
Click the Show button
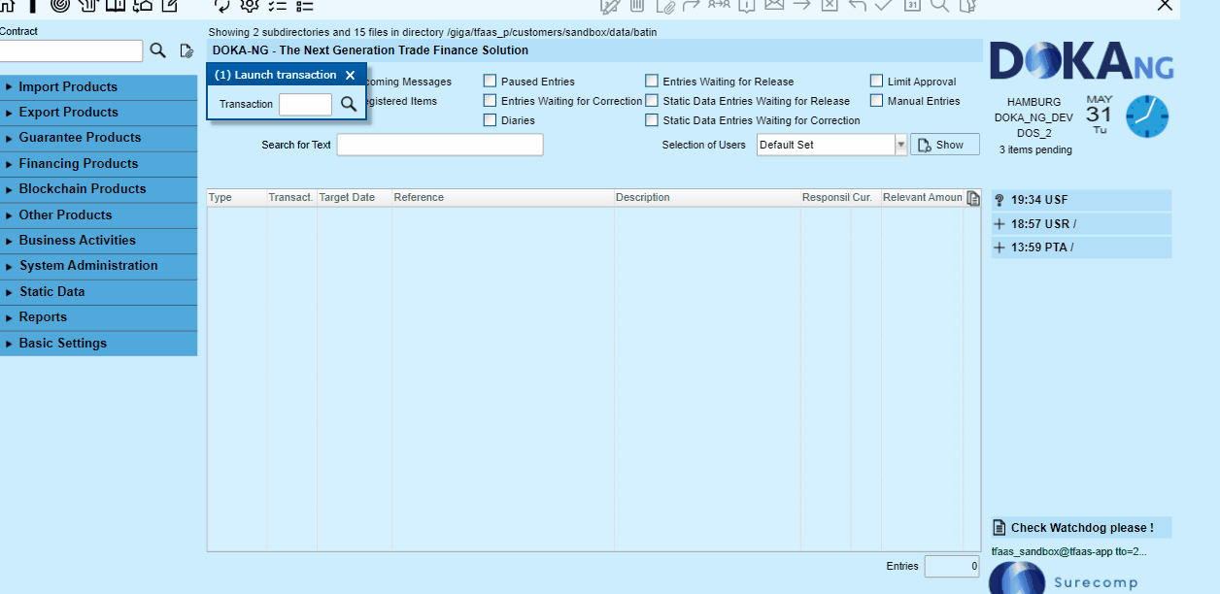[944, 145]
